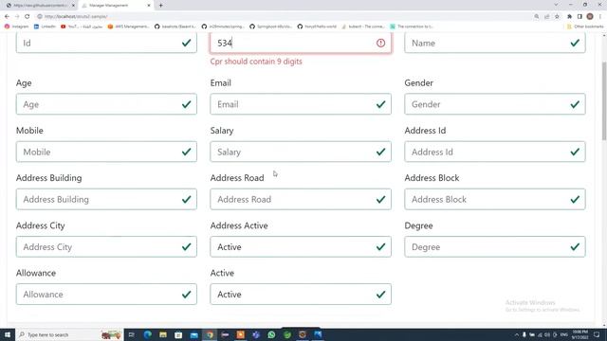Open the Instagram bookmark

click(17, 27)
